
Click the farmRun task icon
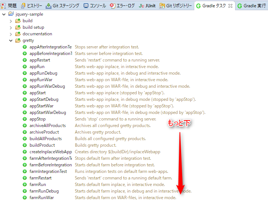click(x=25, y=185)
